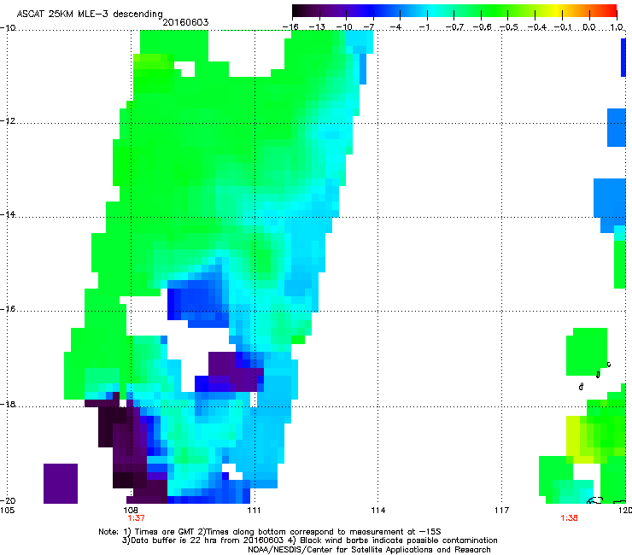
Task: Click the colorbar tick label 1.0
Action: coord(617,27)
